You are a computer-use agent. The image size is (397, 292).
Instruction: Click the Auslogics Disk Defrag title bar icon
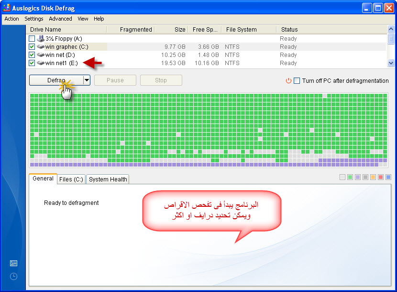[7, 8]
